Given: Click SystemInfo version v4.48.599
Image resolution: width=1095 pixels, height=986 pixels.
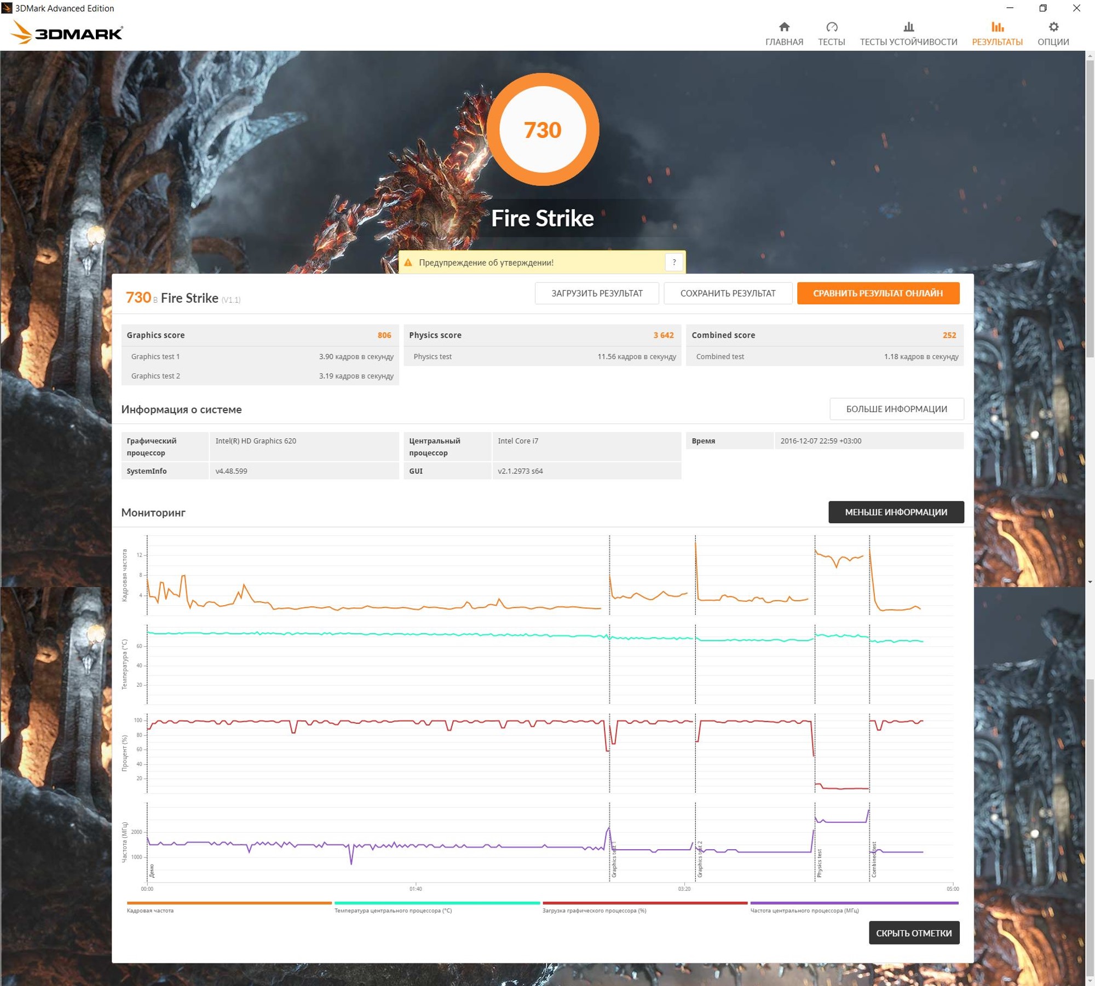Looking at the screenshot, I should coord(231,471).
